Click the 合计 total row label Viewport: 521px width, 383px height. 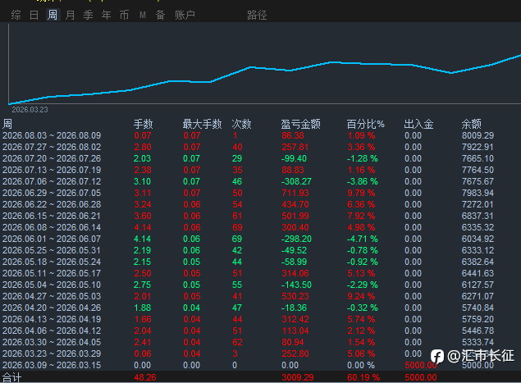click(x=11, y=377)
